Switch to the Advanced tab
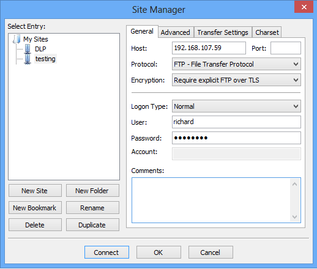Viewport: 317px width, 269px height. 176,32
